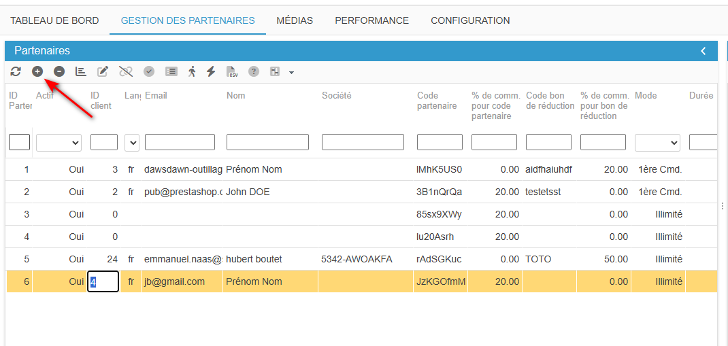Select email dawsdawn-outillag cell
728x346 pixels.
coord(182,170)
